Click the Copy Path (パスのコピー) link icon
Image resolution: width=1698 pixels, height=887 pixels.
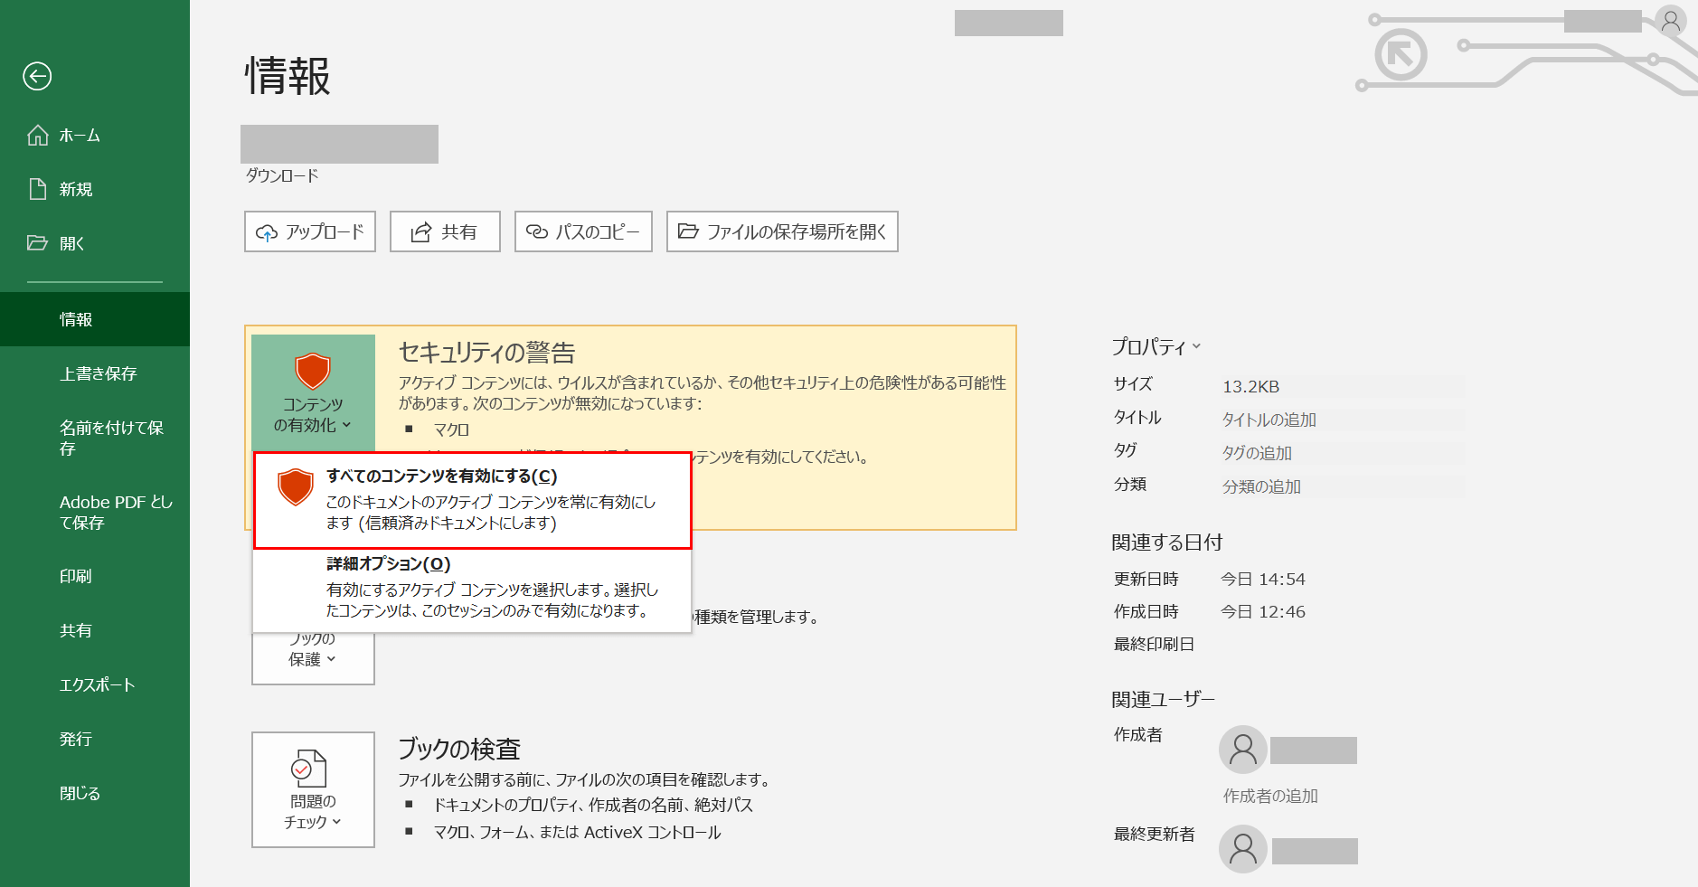click(x=535, y=231)
